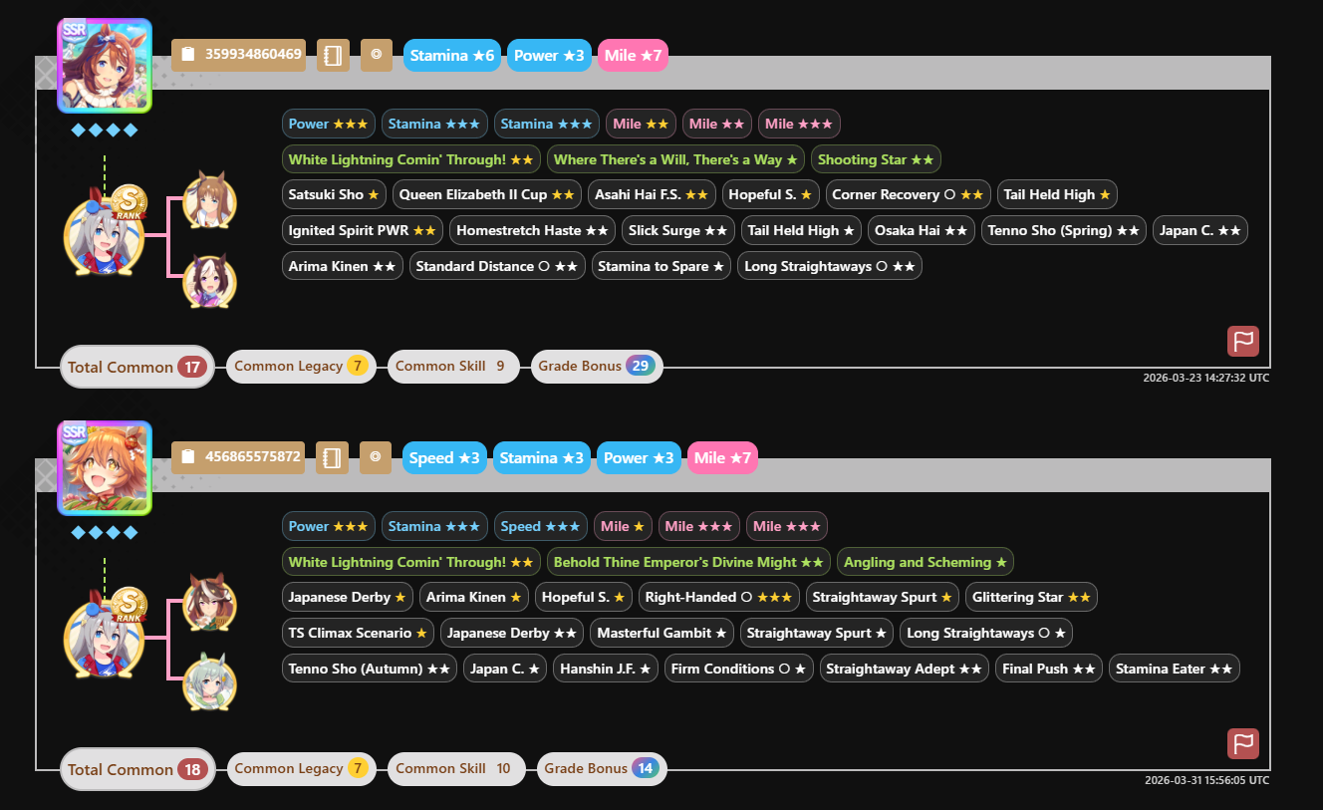
Task: Copy trainer ID 359934860469
Action: coord(238,55)
